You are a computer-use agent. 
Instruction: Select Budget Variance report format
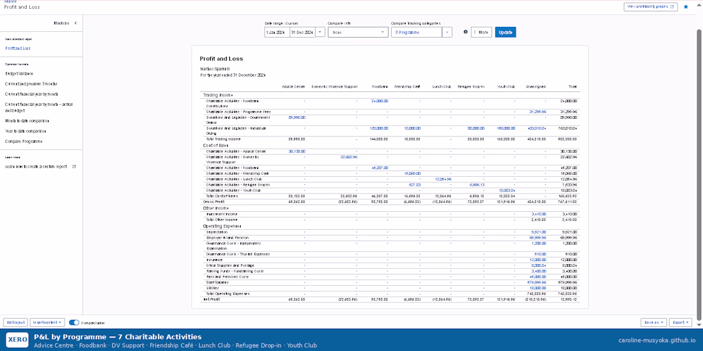(19, 73)
